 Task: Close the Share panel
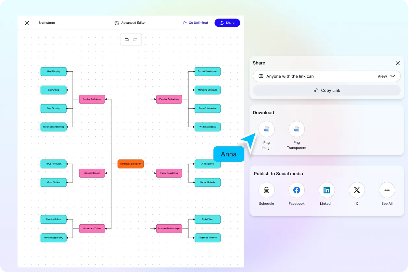tap(398, 63)
